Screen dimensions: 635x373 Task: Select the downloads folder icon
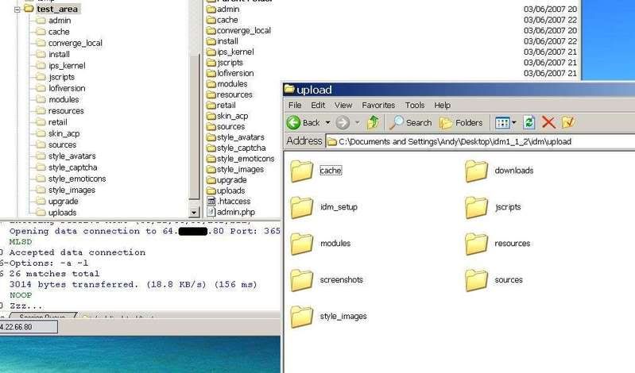pyautogui.click(x=477, y=171)
